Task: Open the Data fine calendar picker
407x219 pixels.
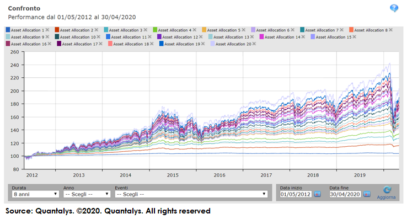Action: (x=367, y=194)
